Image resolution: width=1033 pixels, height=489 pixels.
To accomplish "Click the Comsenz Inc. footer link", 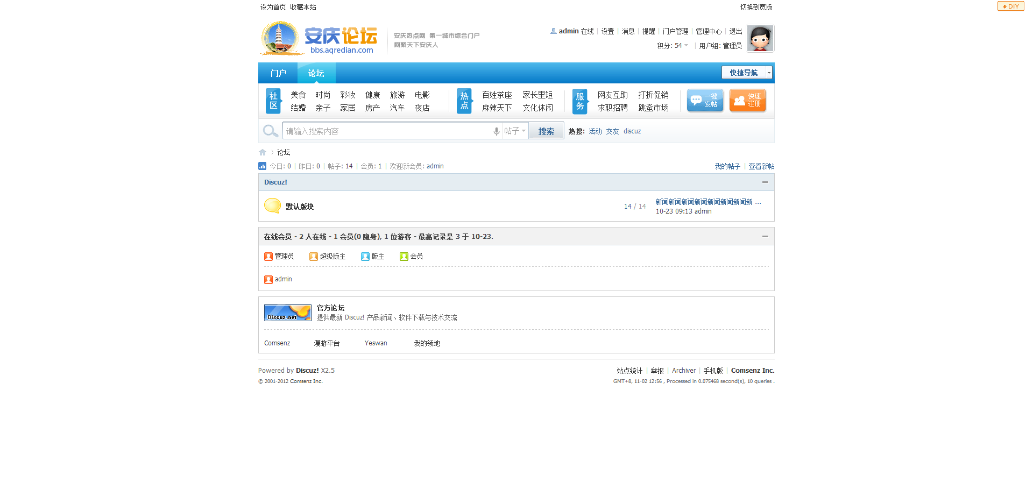I will (753, 371).
